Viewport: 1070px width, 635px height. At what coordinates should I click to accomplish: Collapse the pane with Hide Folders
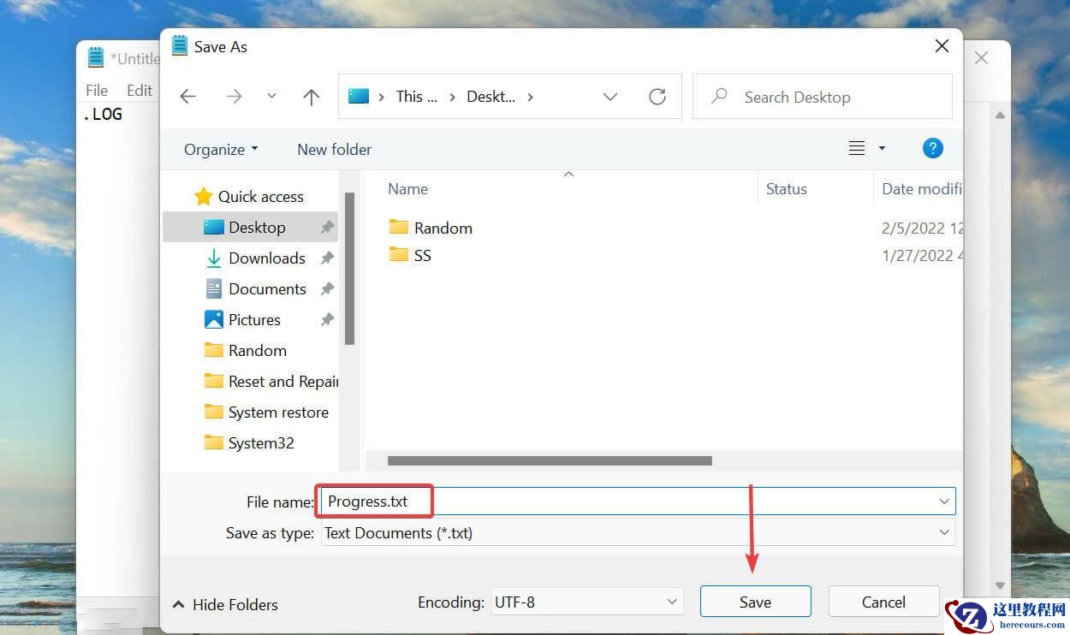[226, 604]
